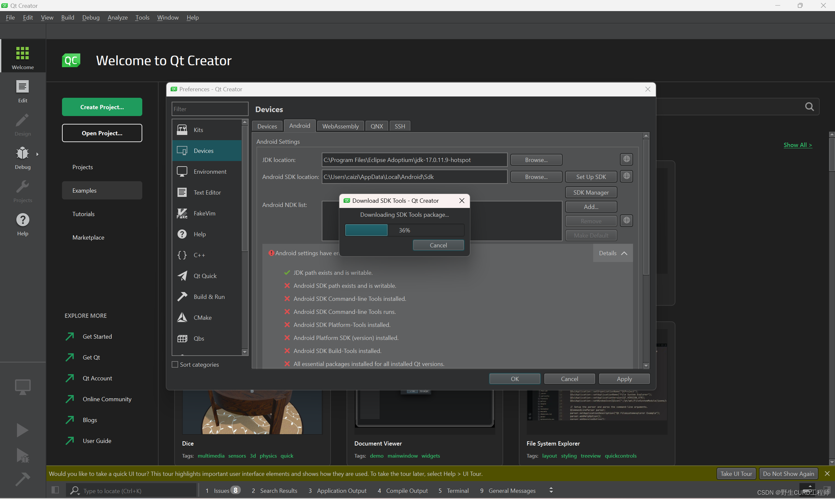Click the preferences Filter field

210,109
